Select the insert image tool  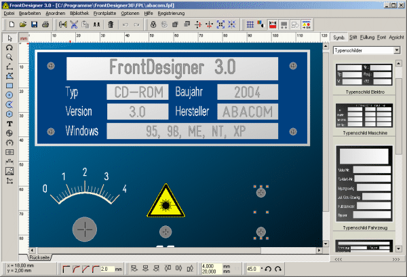tap(9, 171)
